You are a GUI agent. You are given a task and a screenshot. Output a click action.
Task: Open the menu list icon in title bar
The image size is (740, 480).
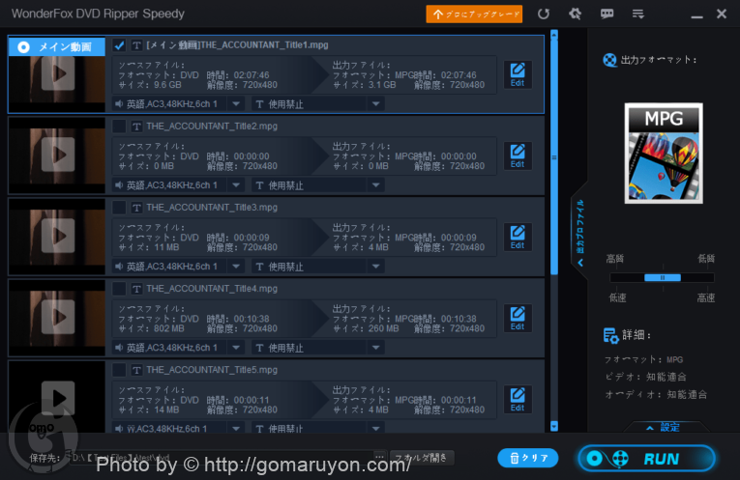(x=638, y=14)
